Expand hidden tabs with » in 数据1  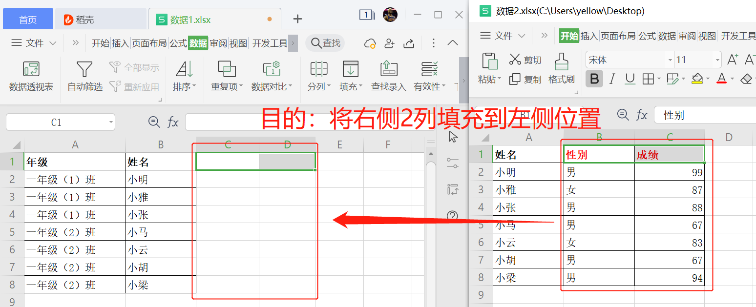tap(75, 43)
